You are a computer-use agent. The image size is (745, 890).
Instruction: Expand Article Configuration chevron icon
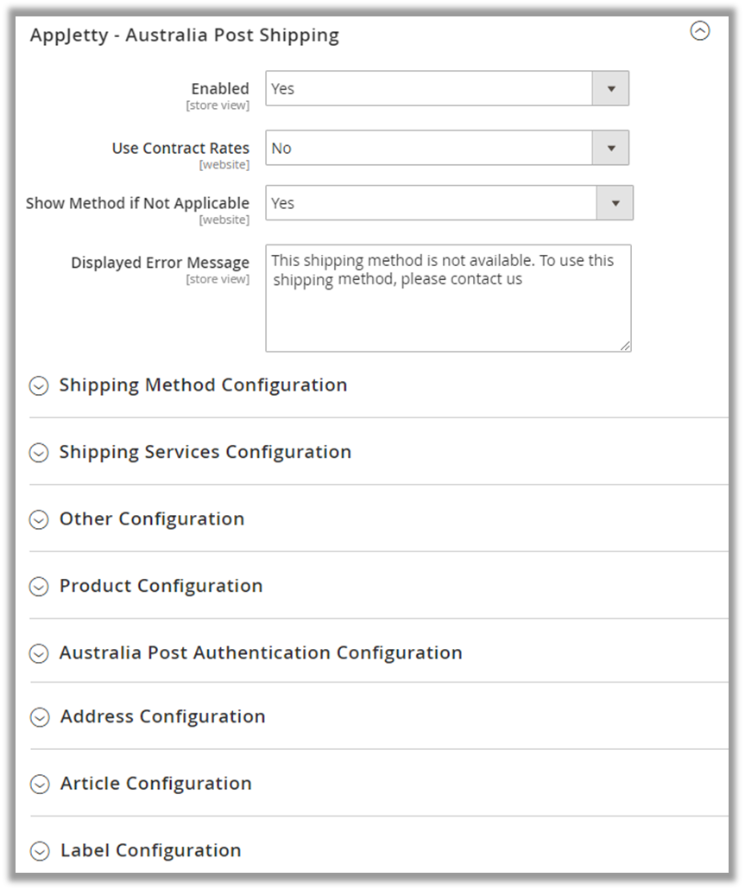tap(40, 784)
